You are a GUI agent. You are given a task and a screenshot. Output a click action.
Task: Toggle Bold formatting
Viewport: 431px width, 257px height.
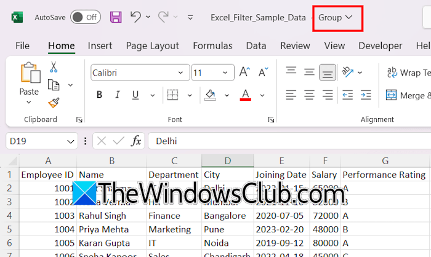(x=100, y=95)
